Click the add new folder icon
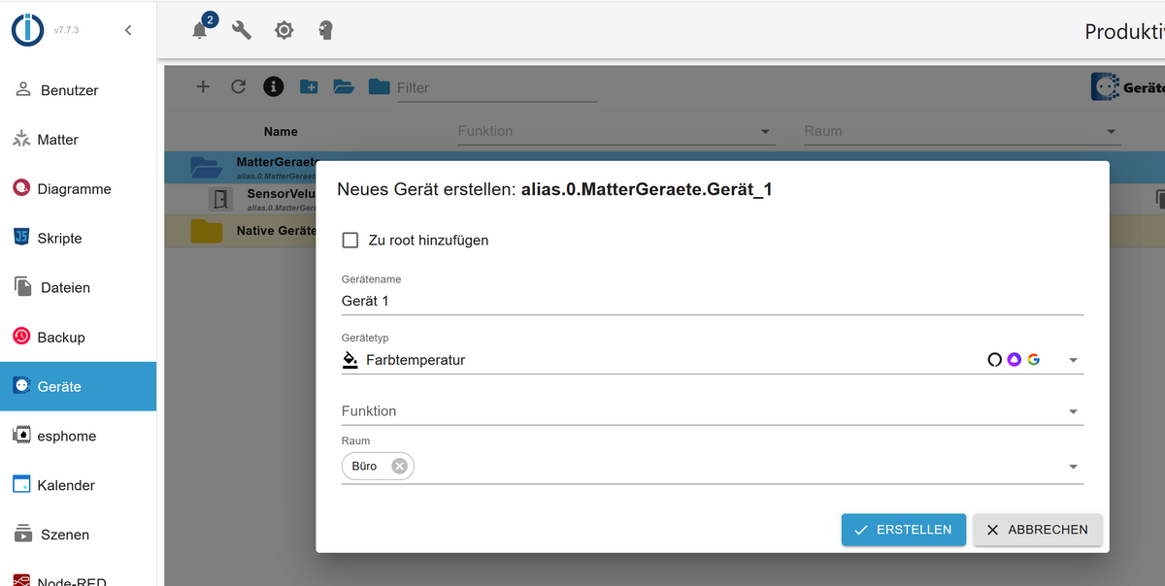The height and width of the screenshot is (586, 1165). coord(309,86)
